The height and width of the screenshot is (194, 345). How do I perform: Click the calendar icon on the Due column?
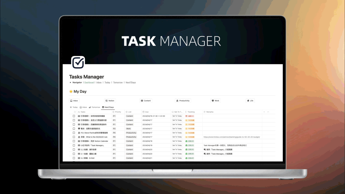point(143,112)
